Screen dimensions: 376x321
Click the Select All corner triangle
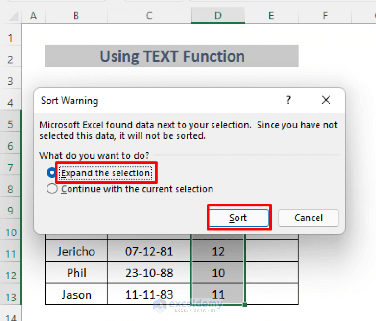tap(13, 16)
